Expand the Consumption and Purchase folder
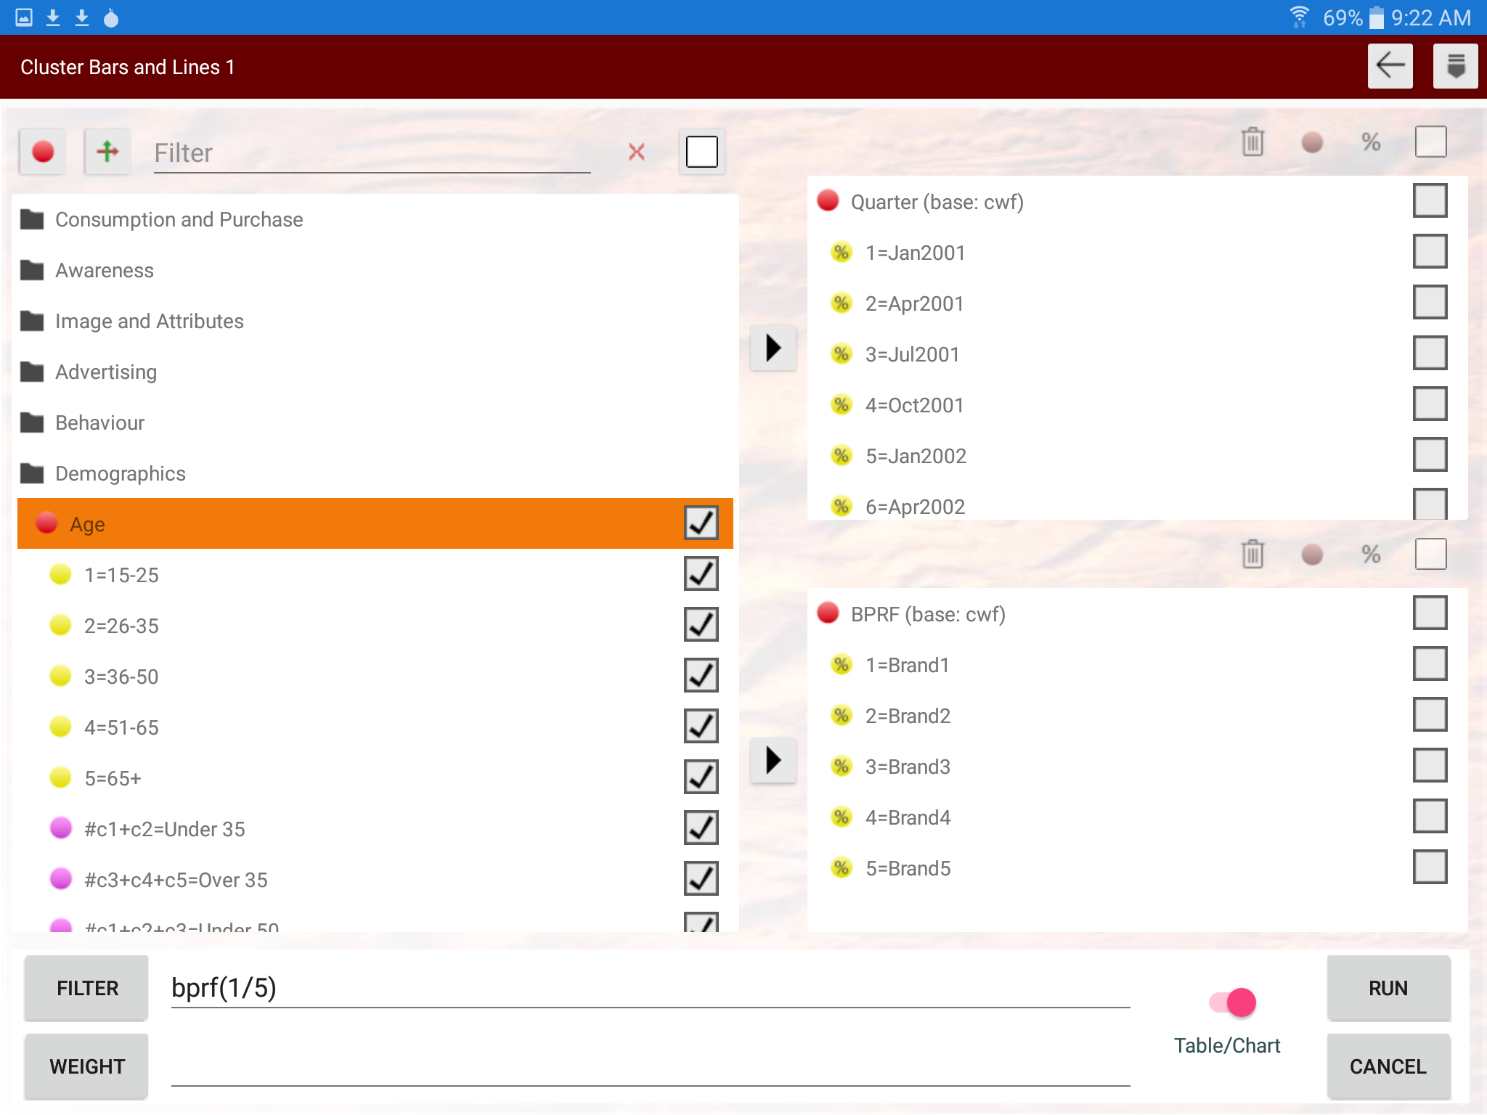The height and width of the screenshot is (1115, 1487). click(179, 219)
